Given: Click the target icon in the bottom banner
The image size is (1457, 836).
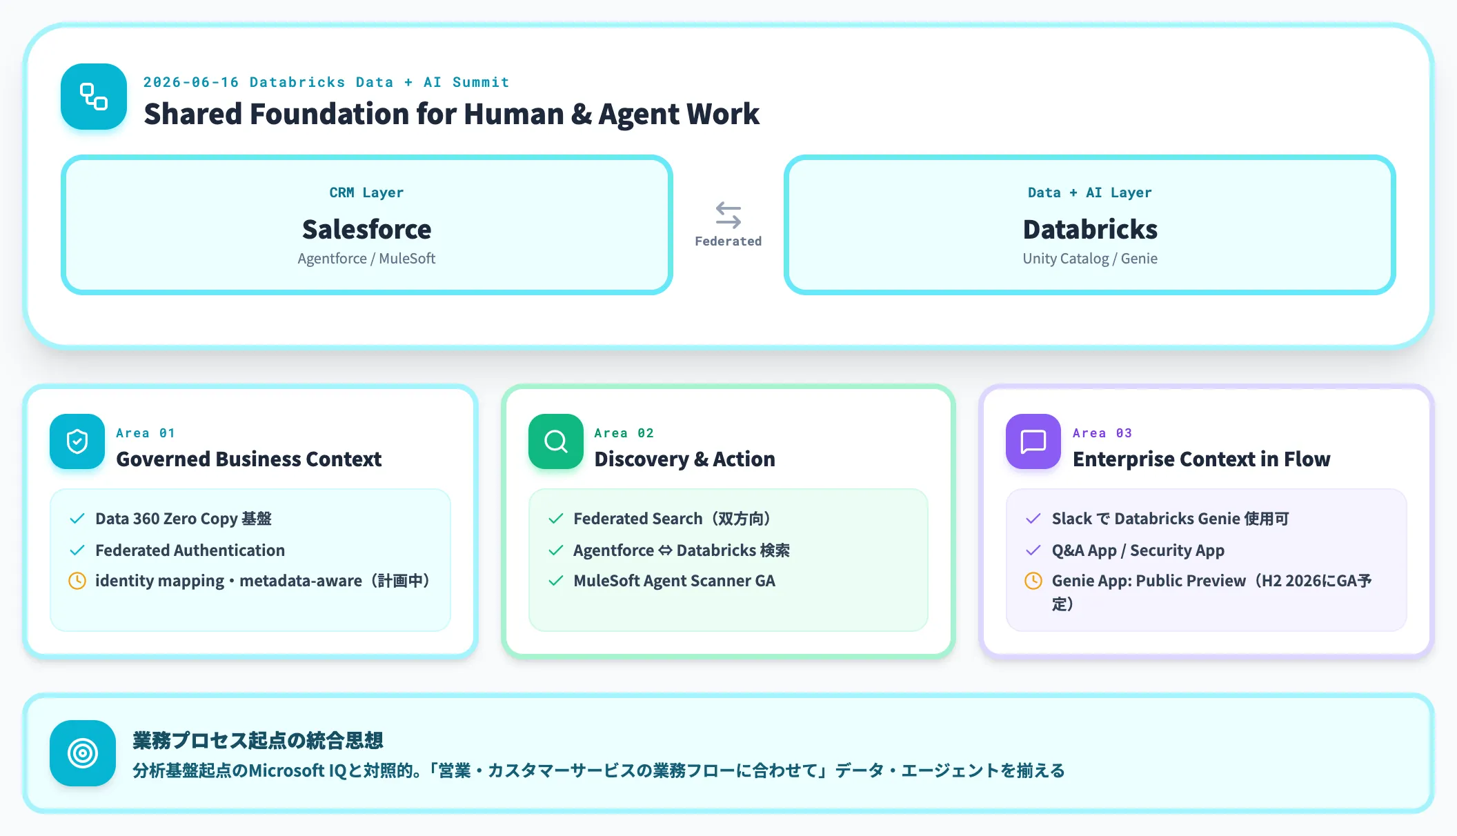Looking at the screenshot, I should point(83,753).
